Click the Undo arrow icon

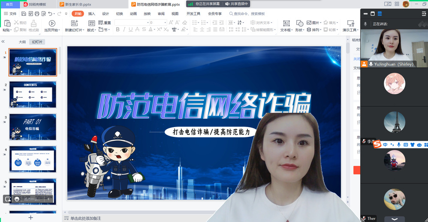(50, 14)
